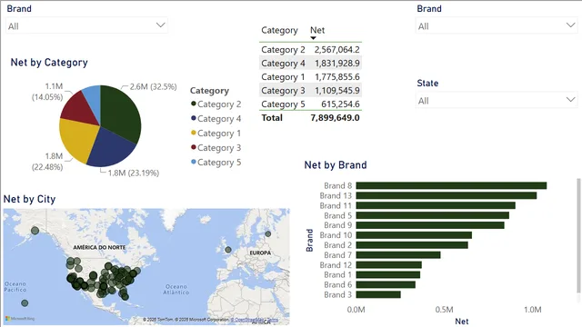Click the map bubble left of EUROPA

(x=228, y=250)
